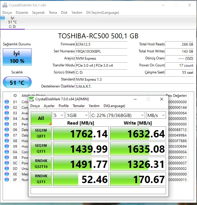Screen dimensions: 197x205
Task: Click the transfer mode PCIe 3.0 x4 value
Action: (101, 66)
